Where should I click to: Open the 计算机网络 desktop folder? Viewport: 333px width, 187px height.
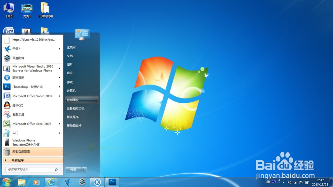point(45,10)
